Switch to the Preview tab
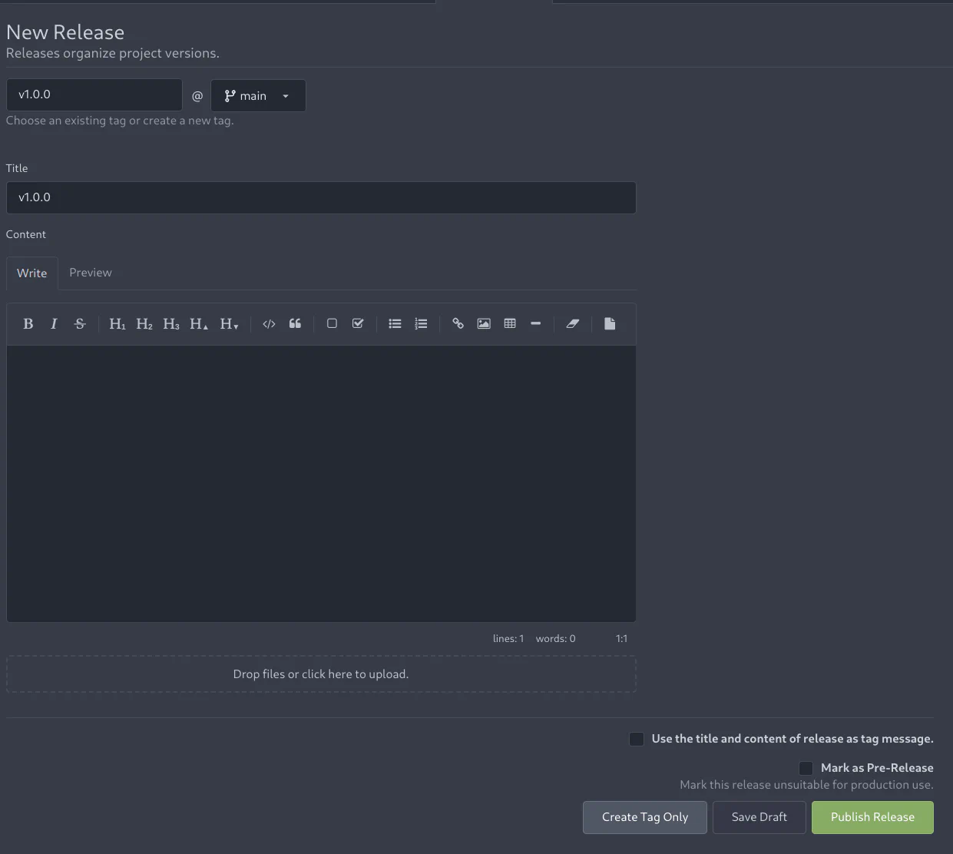This screenshot has height=854, width=953. click(91, 273)
